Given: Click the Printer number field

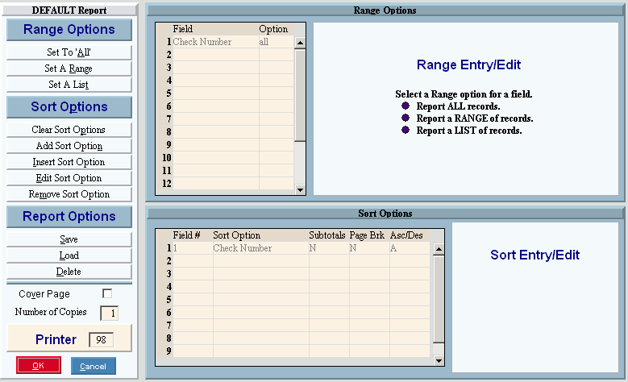Looking at the screenshot, I should [102, 340].
